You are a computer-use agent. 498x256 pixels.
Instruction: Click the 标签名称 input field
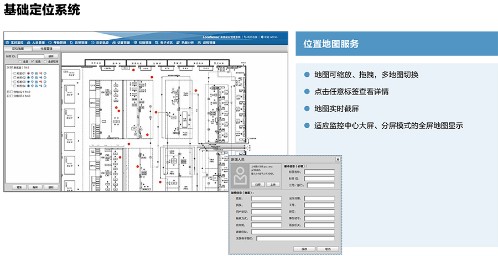coord(319,172)
